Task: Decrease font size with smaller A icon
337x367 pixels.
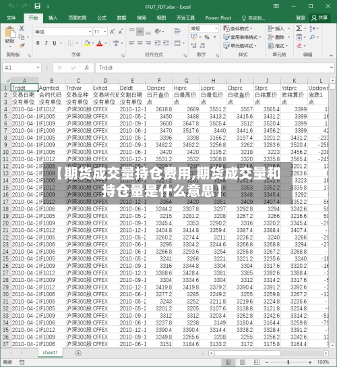Action: [121, 32]
